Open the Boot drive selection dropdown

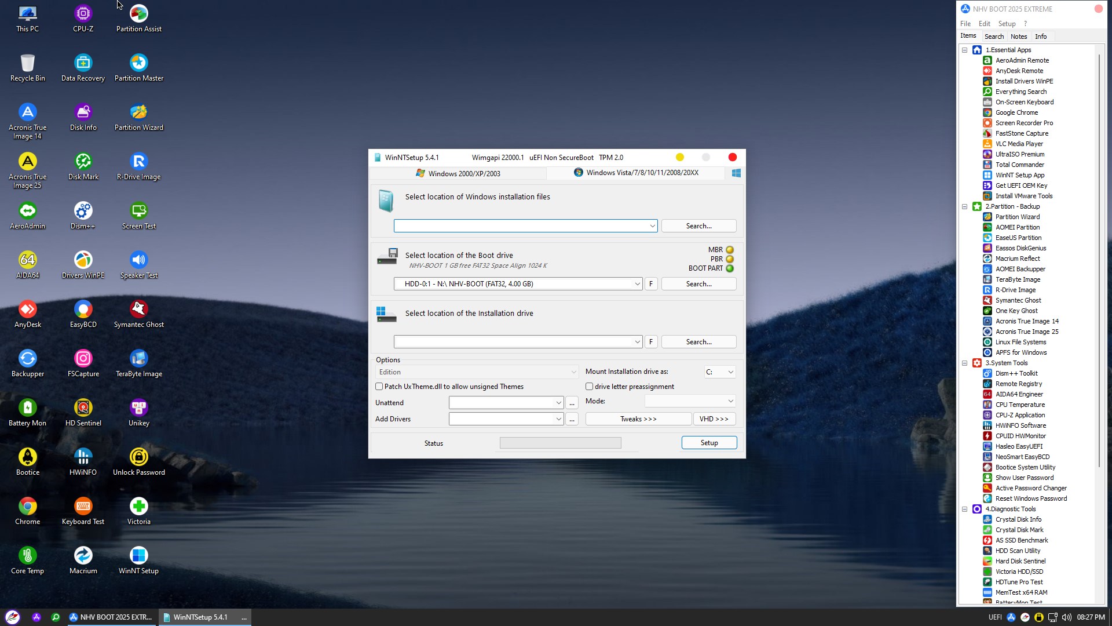click(637, 284)
